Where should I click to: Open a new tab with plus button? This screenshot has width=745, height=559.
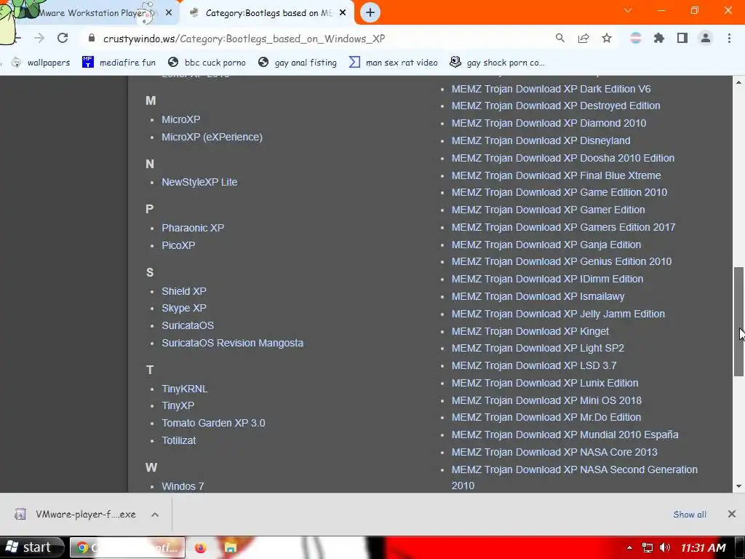370,13
